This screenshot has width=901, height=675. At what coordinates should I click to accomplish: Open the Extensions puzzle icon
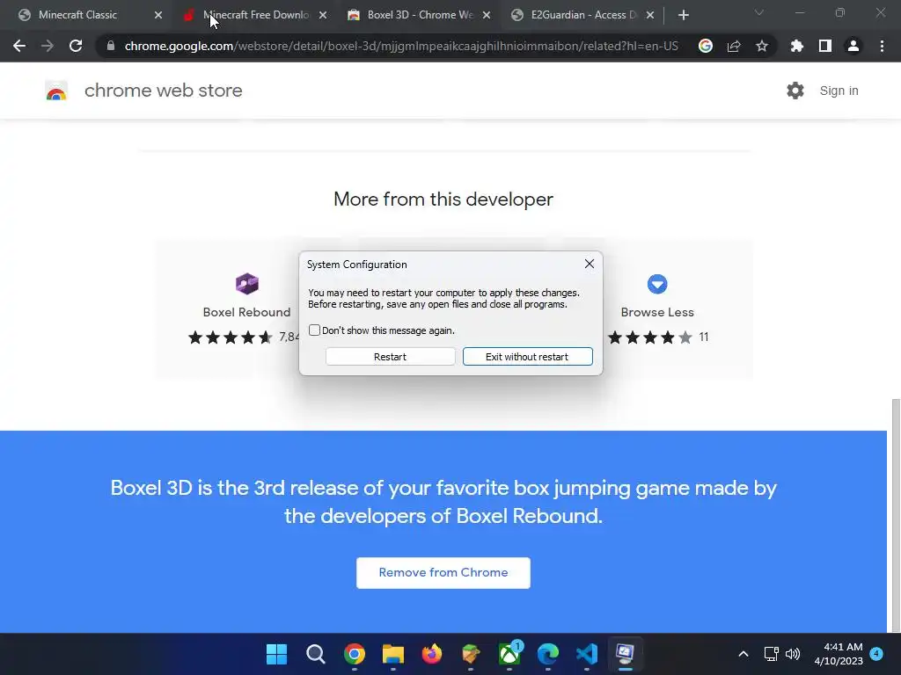[x=796, y=46]
